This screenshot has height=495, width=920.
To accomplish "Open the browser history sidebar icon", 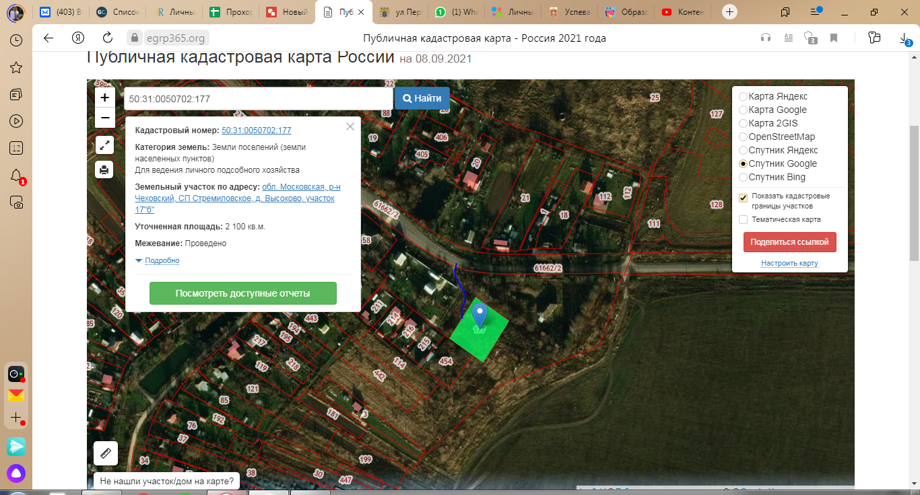I will [x=16, y=40].
